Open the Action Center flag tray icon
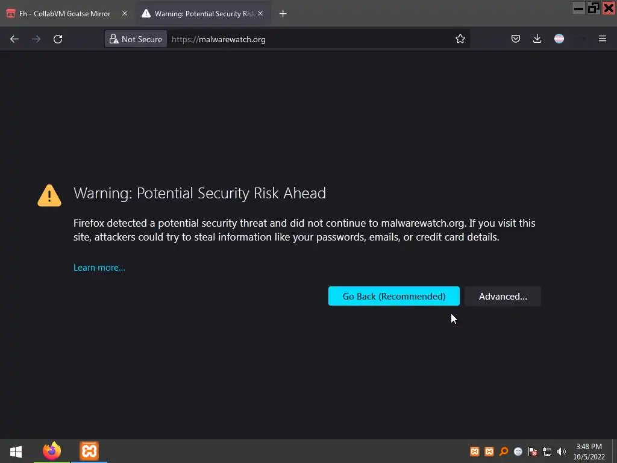This screenshot has width=617, height=463. coord(533,452)
